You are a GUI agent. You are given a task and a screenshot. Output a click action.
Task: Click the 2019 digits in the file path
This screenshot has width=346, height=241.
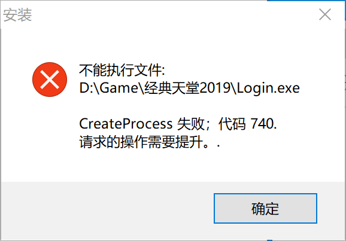click(x=215, y=88)
